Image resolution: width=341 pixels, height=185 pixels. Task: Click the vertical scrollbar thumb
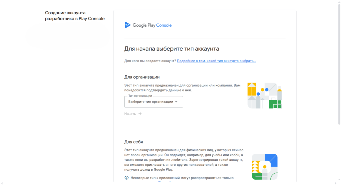tap(339, 64)
